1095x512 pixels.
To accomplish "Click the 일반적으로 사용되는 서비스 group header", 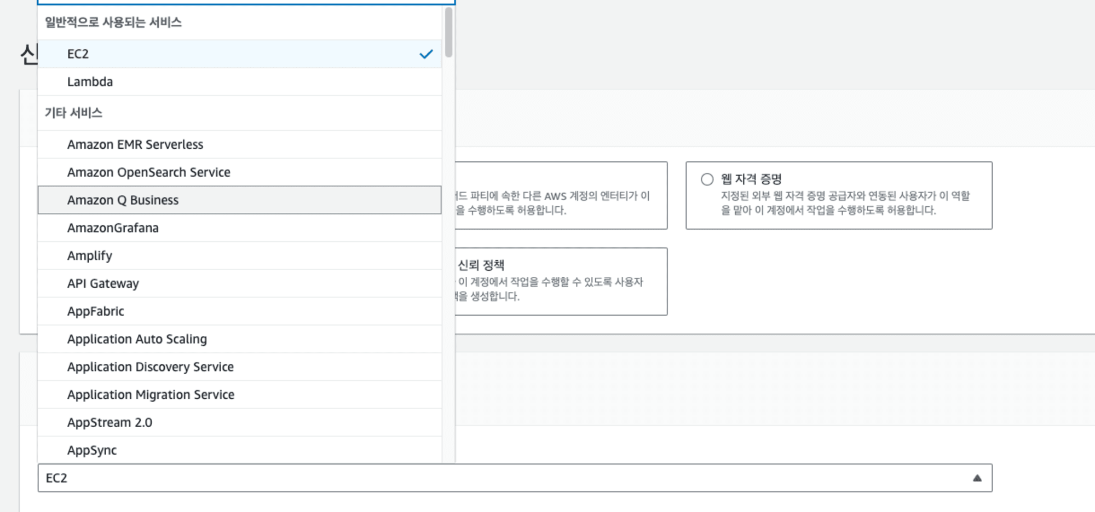I will point(239,22).
